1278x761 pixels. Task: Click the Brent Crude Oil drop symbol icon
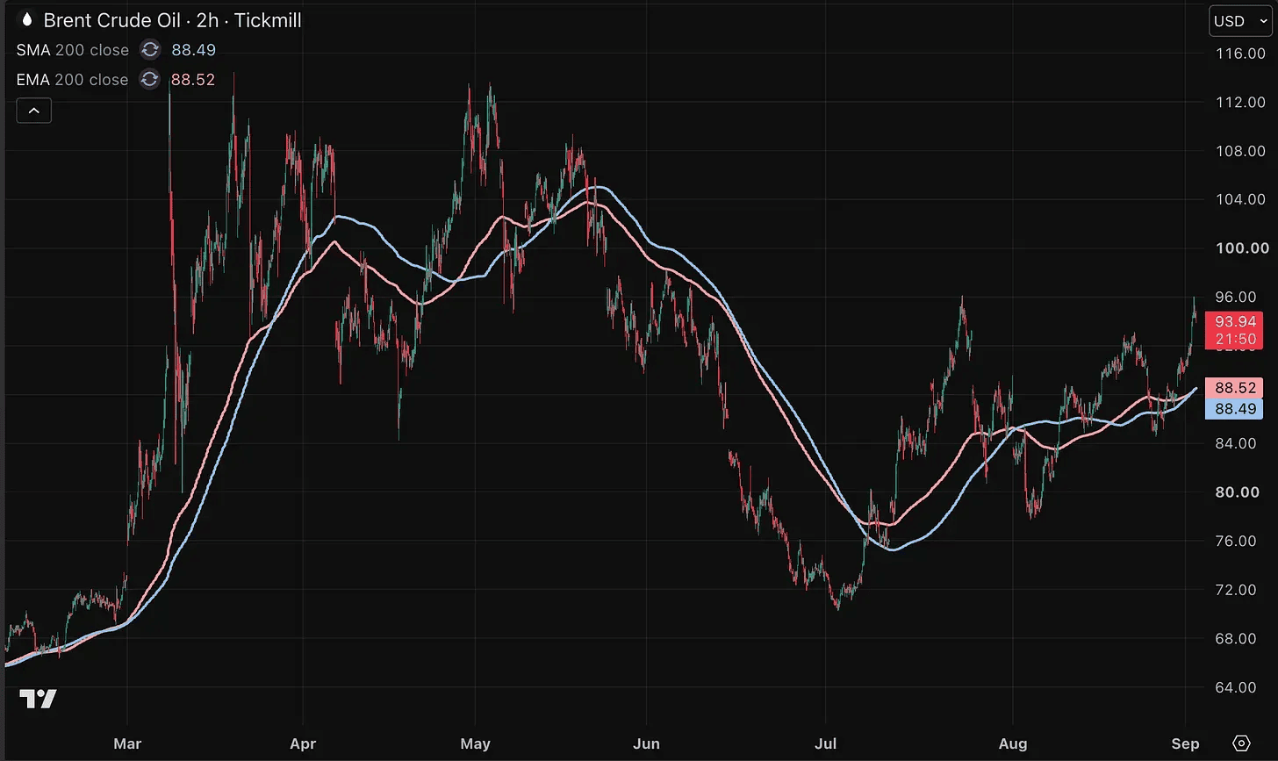25,20
